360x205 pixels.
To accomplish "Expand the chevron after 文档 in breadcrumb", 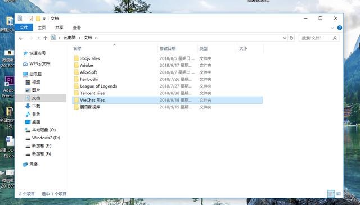I will pyautogui.click(x=96, y=38).
